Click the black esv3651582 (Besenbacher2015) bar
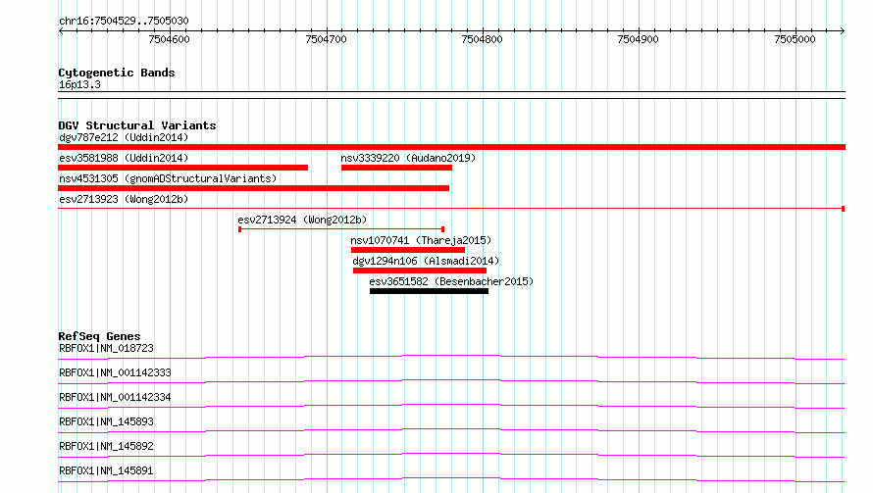The width and height of the screenshot is (873, 493). 430,291
